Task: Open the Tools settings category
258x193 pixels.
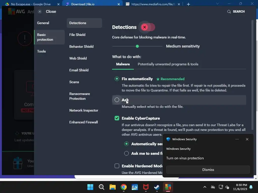Action: pos(42,51)
